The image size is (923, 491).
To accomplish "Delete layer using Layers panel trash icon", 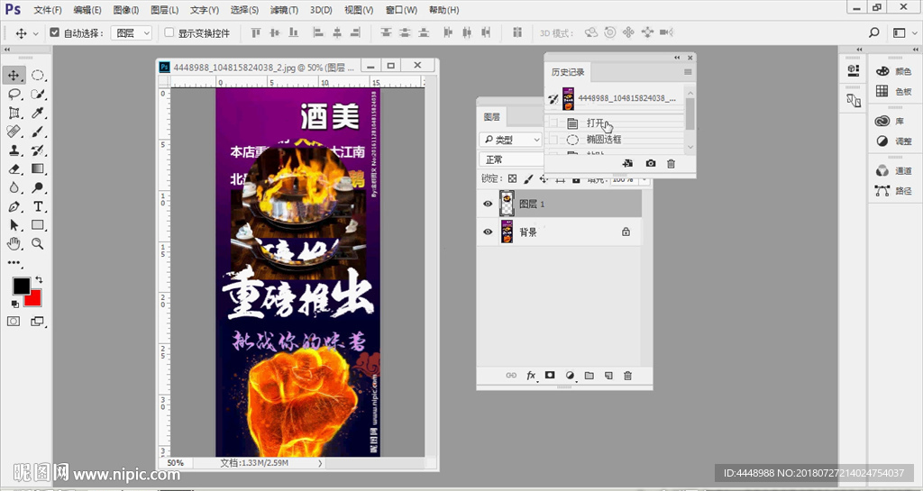I will click(628, 376).
